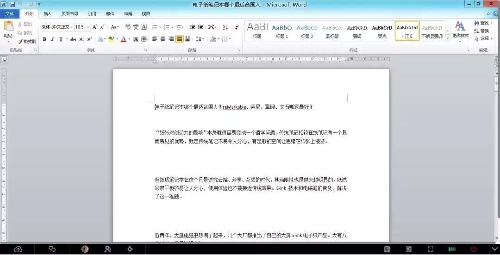
Task: Click the Copy (复制) button
Action: click(25, 33)
